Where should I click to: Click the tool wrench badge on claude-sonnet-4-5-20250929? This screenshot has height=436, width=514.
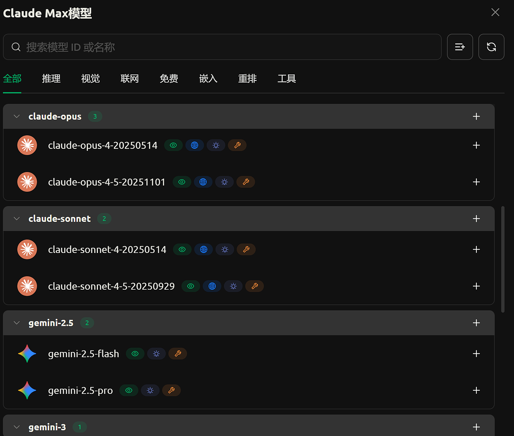[254, 286]
